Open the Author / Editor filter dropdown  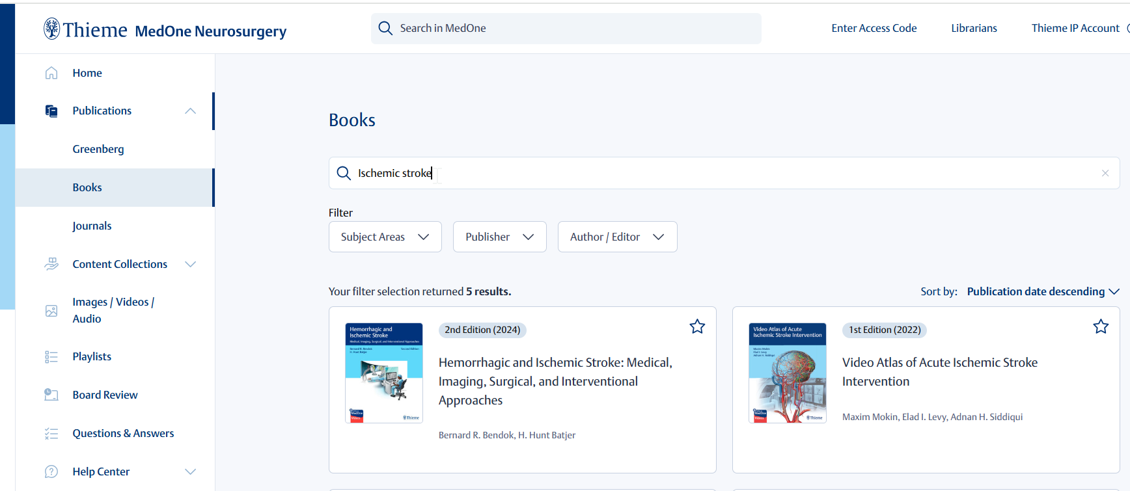pyautogui.click(x=618, y=237)
